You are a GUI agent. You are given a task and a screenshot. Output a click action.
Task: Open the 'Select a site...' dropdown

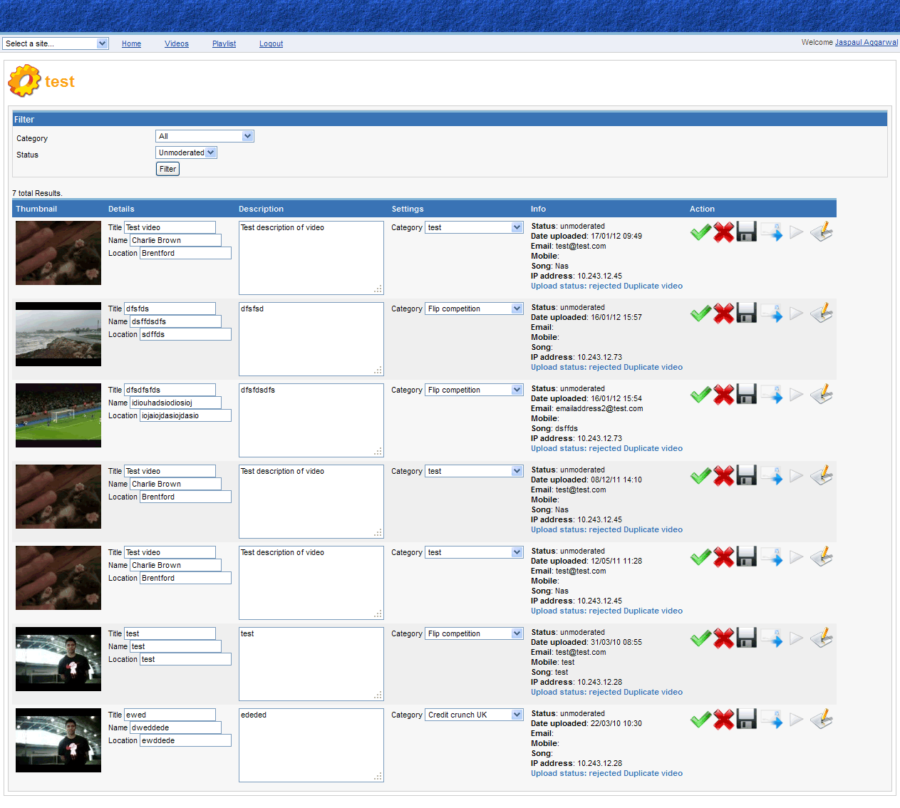pos(56,43)
